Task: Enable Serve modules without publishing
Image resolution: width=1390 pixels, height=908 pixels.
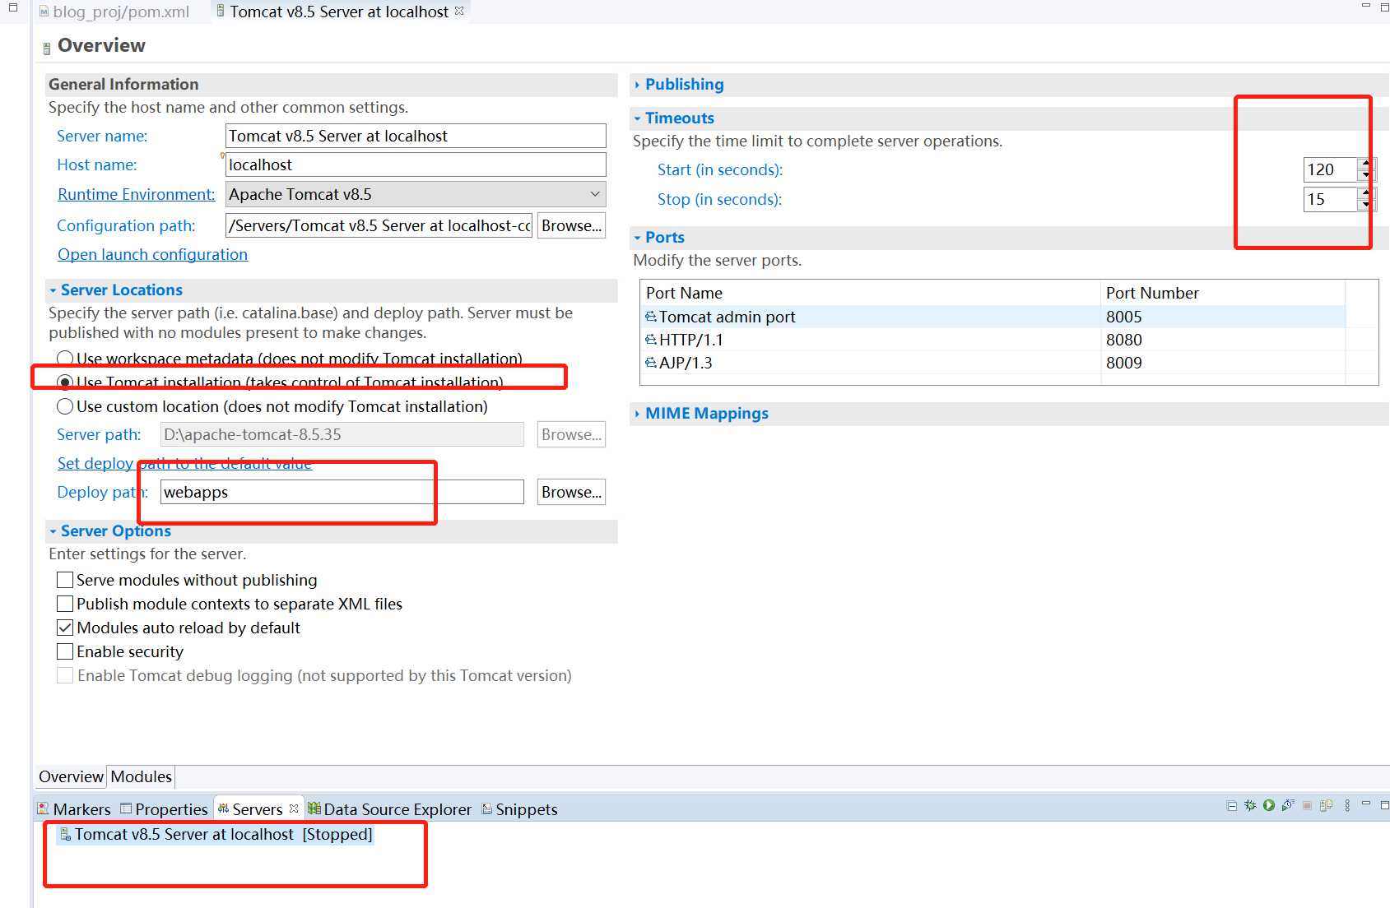Action: pyautogui.click(x=65, y=580)
